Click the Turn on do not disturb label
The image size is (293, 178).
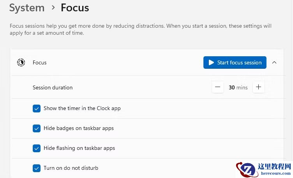pyautogui.click(x=71, y=168)
